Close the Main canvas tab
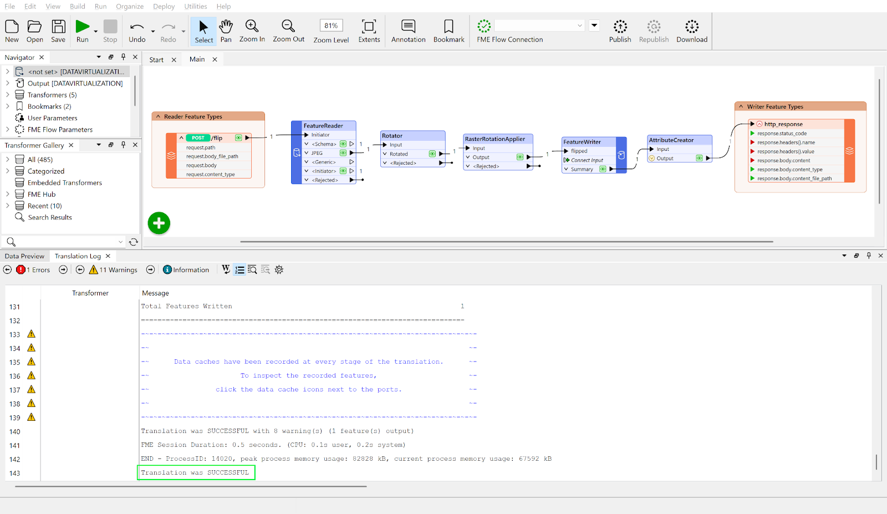The height and width of the screenshot is (514, 887). 215,59
